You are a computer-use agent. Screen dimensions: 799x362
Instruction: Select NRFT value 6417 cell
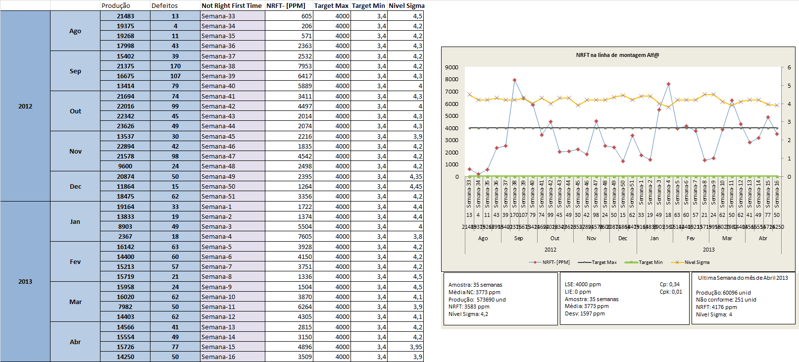(x=290, y=76)
